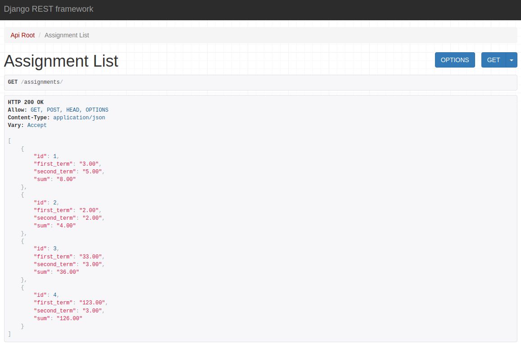Click the "id": 2 line
Image resolution: width=521 pixels, height=344 pixels.
click(x=46, y=203)
